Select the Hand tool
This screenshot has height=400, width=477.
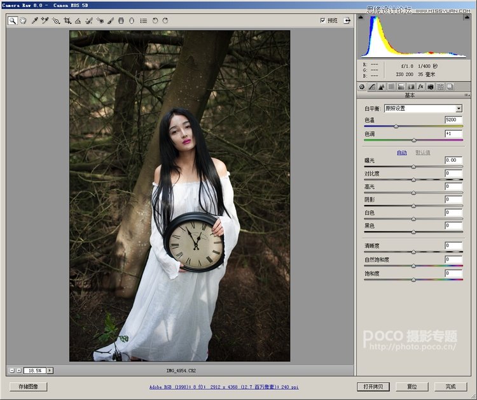pyautogui.click(x=23, y=21)
